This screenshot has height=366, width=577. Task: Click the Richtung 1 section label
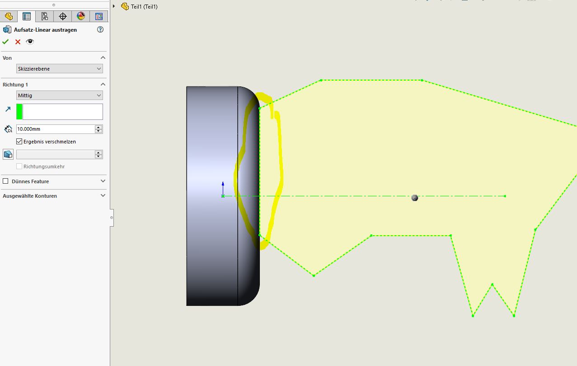15,85
